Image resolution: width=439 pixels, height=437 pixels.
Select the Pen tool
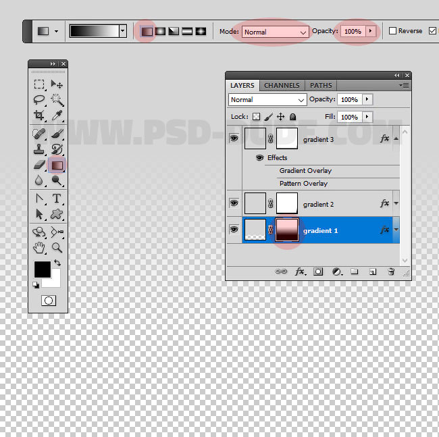(x=39, y=199)
